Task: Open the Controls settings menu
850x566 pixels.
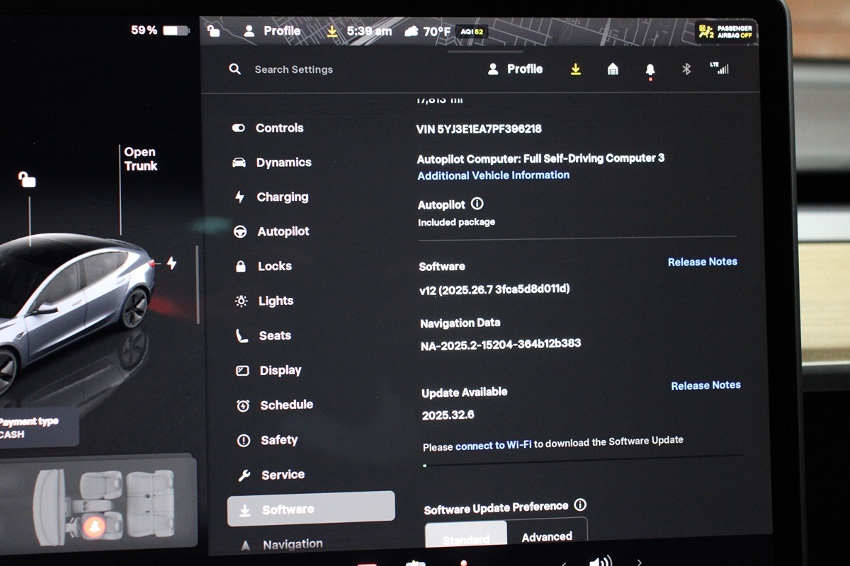Action: coord(279,128)
